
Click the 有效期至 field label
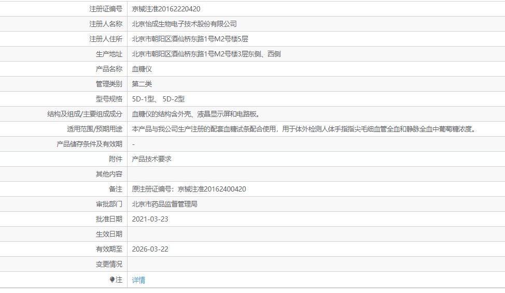click(109, 250)
